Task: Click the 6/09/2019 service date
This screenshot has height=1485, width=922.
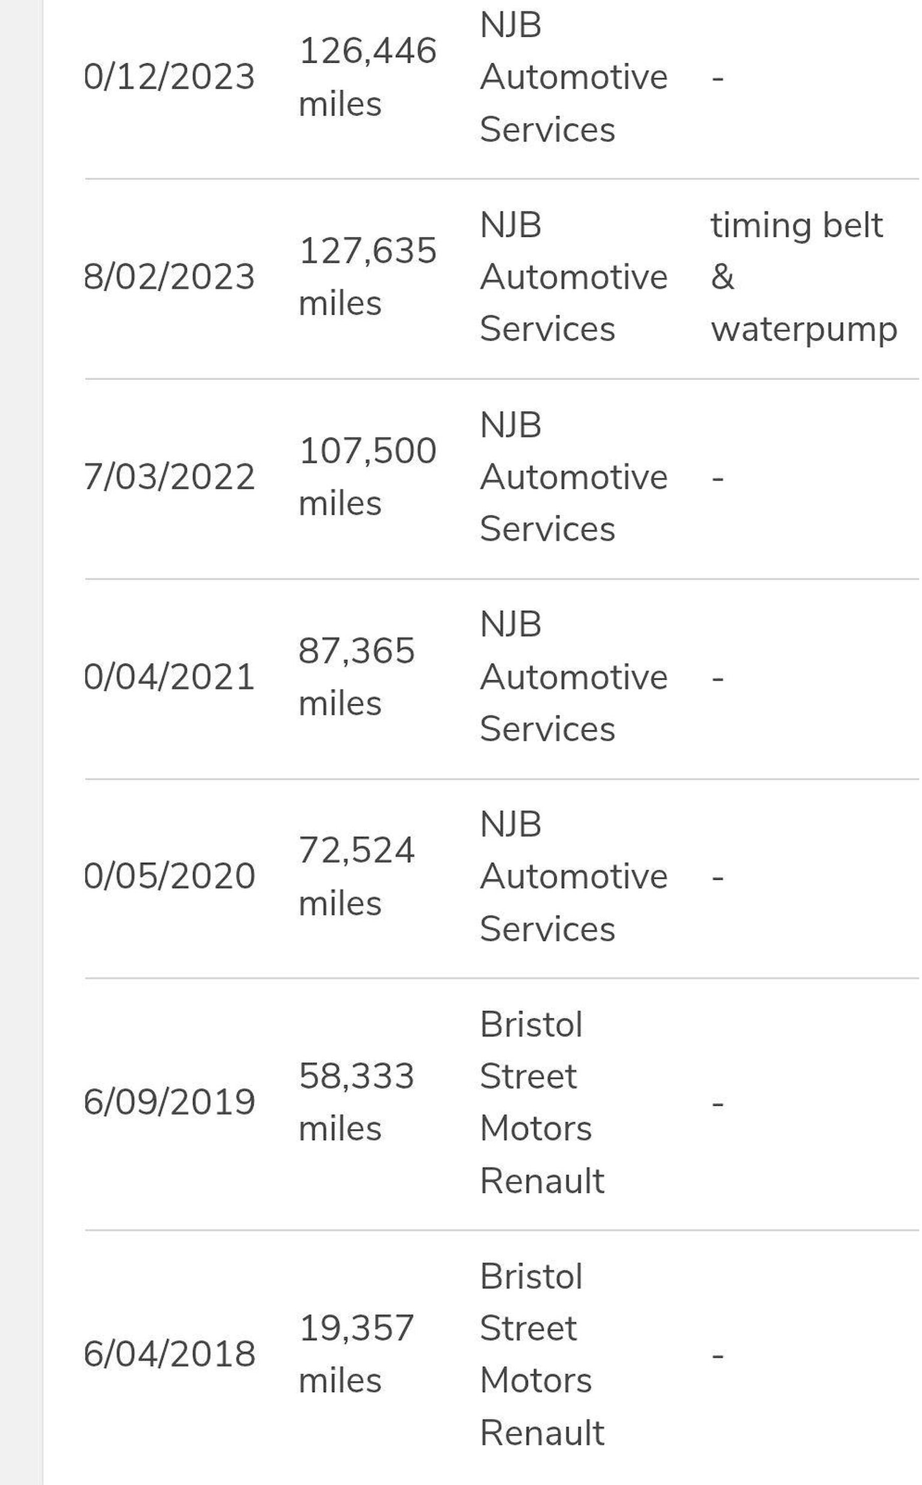Action: tap(169, 1102)
